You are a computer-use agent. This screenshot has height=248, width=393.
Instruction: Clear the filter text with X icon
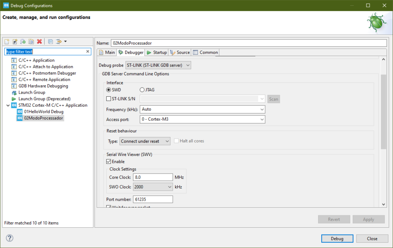click(88, 51)
